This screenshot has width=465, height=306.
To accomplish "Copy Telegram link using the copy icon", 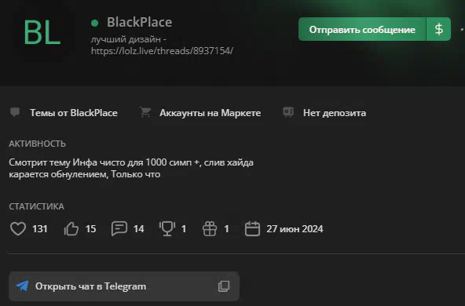I will 224,286.
